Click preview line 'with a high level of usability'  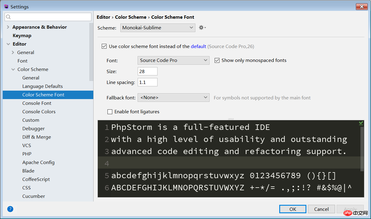pos(229,139)
